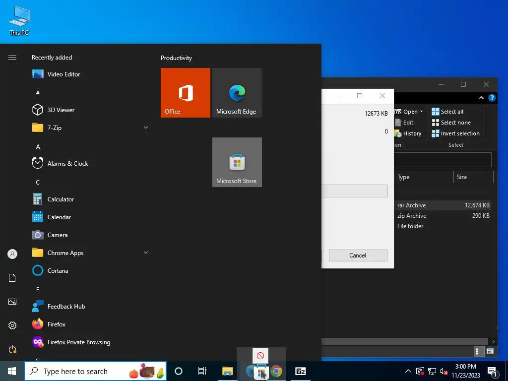Expand the Chrome Apps folder
508x381 pixels.
pyautogui.click(x=146, y=253)
